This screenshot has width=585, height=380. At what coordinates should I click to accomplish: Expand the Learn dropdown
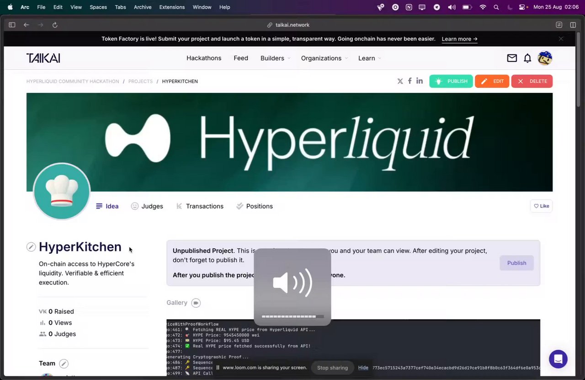pos(369,58)
